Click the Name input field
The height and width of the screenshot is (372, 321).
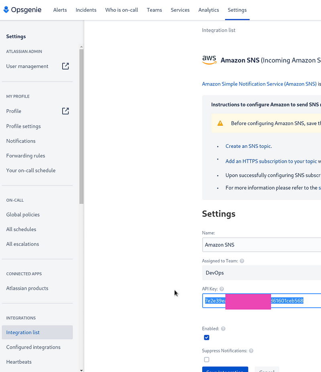pos(262,245)
